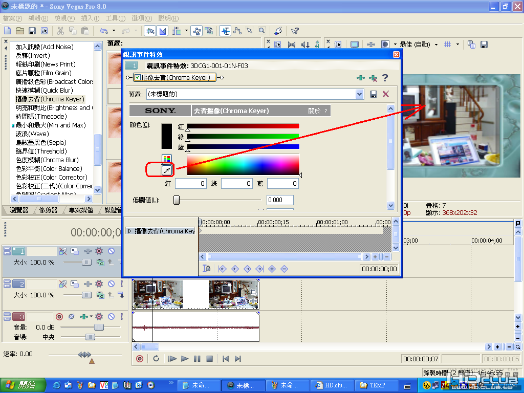Toggle mute on video track 2
This screenshot has width=524, height=393.
111,284
